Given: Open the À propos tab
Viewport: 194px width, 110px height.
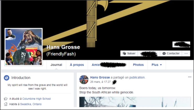Looking at the screenshot, I should 77,65.
